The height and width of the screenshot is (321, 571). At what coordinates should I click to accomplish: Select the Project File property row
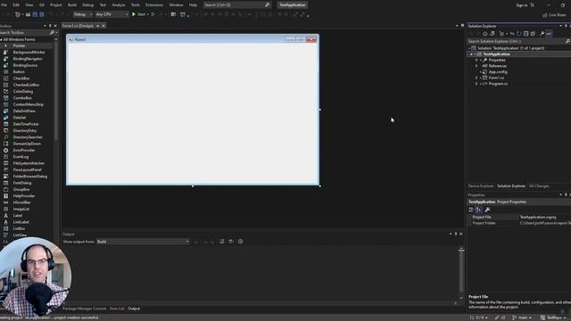pos(519,217)
